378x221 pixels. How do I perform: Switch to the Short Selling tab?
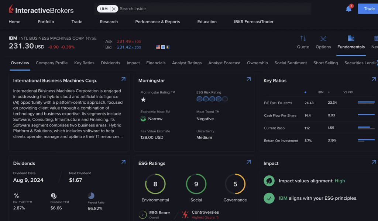(x=326, y=63)
